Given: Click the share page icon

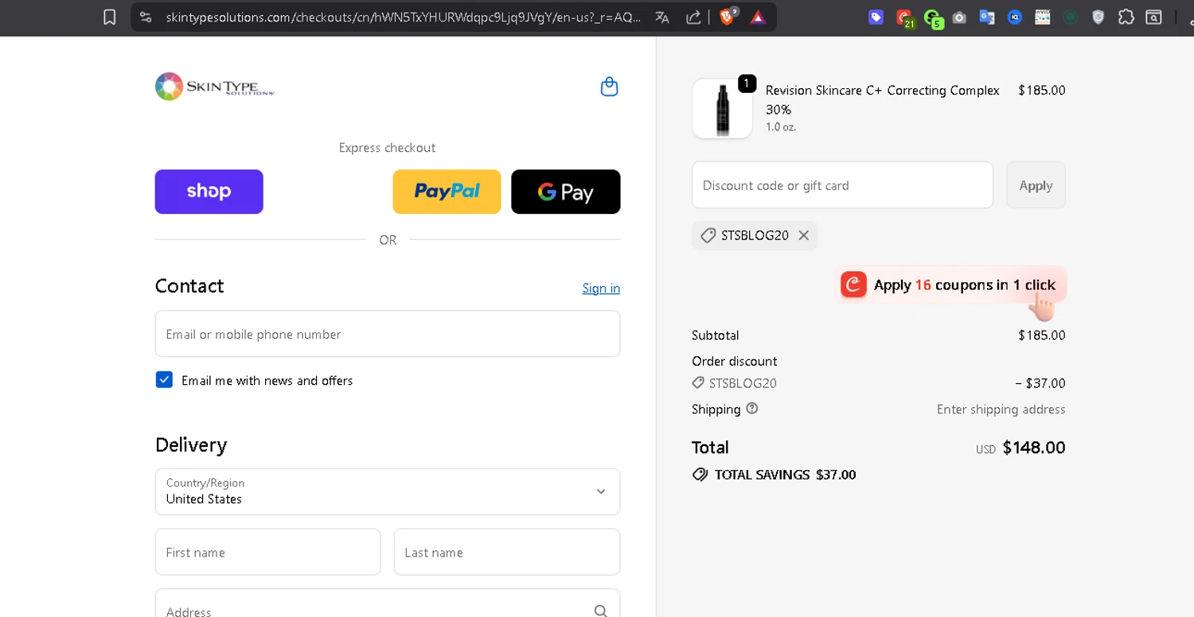Looking at the screenshot, I should [x=693, y=17].
